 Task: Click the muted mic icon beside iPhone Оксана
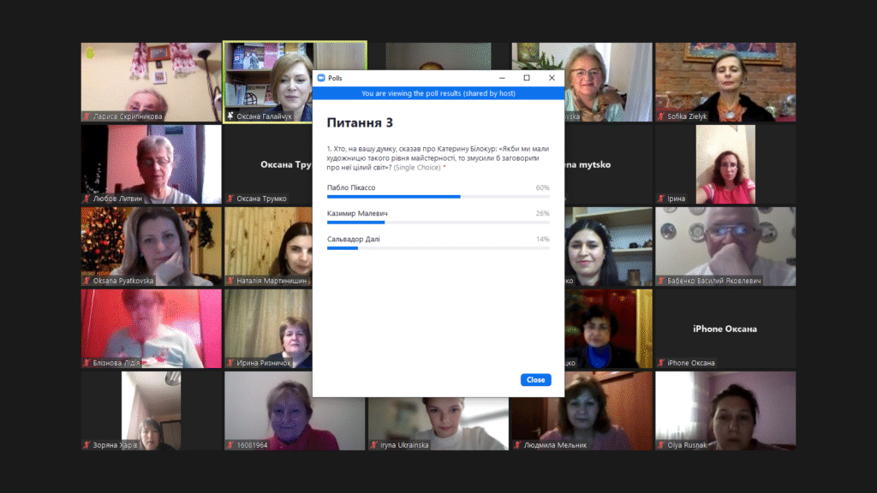(660, 363)
